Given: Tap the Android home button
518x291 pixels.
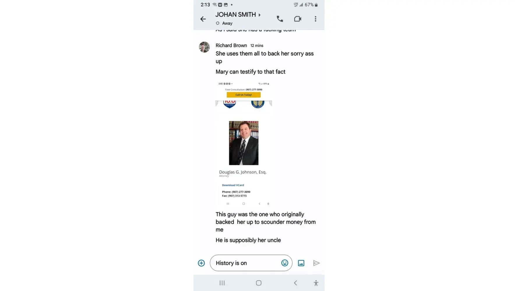Looking at the screenshot, I should [x=258, y=283].
